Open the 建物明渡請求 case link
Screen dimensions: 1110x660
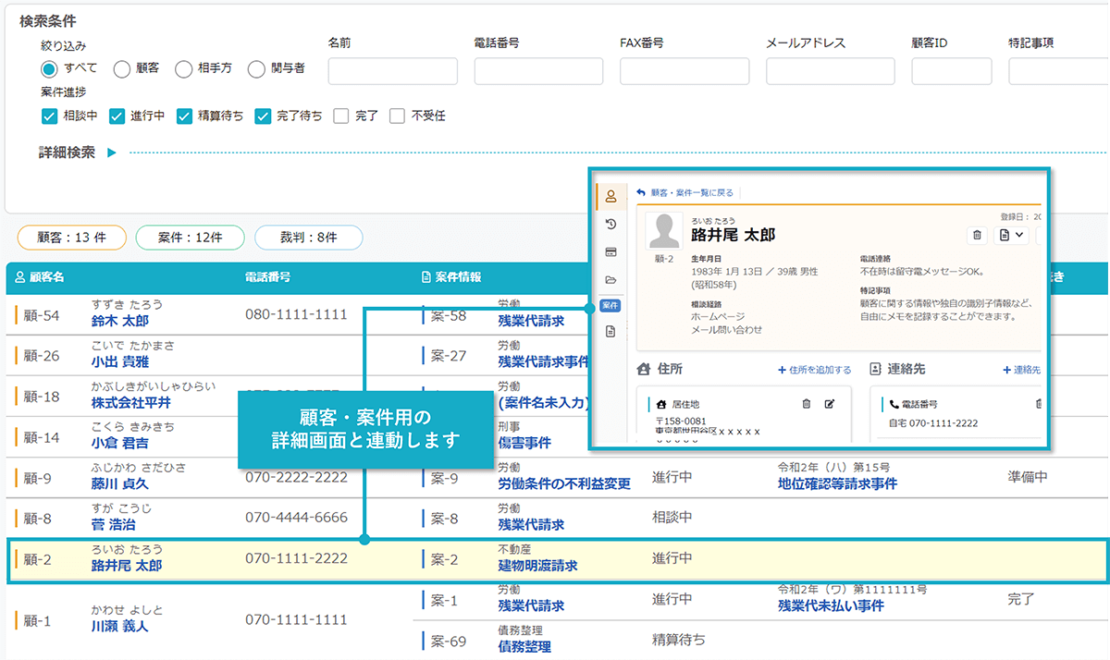coord(537,565)
